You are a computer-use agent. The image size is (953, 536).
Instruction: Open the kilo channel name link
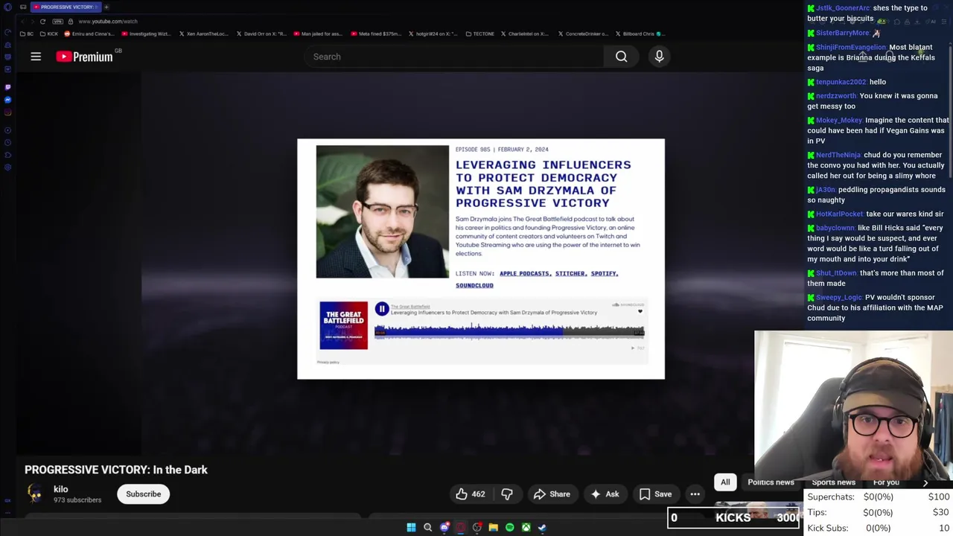(x=61, y=489)
